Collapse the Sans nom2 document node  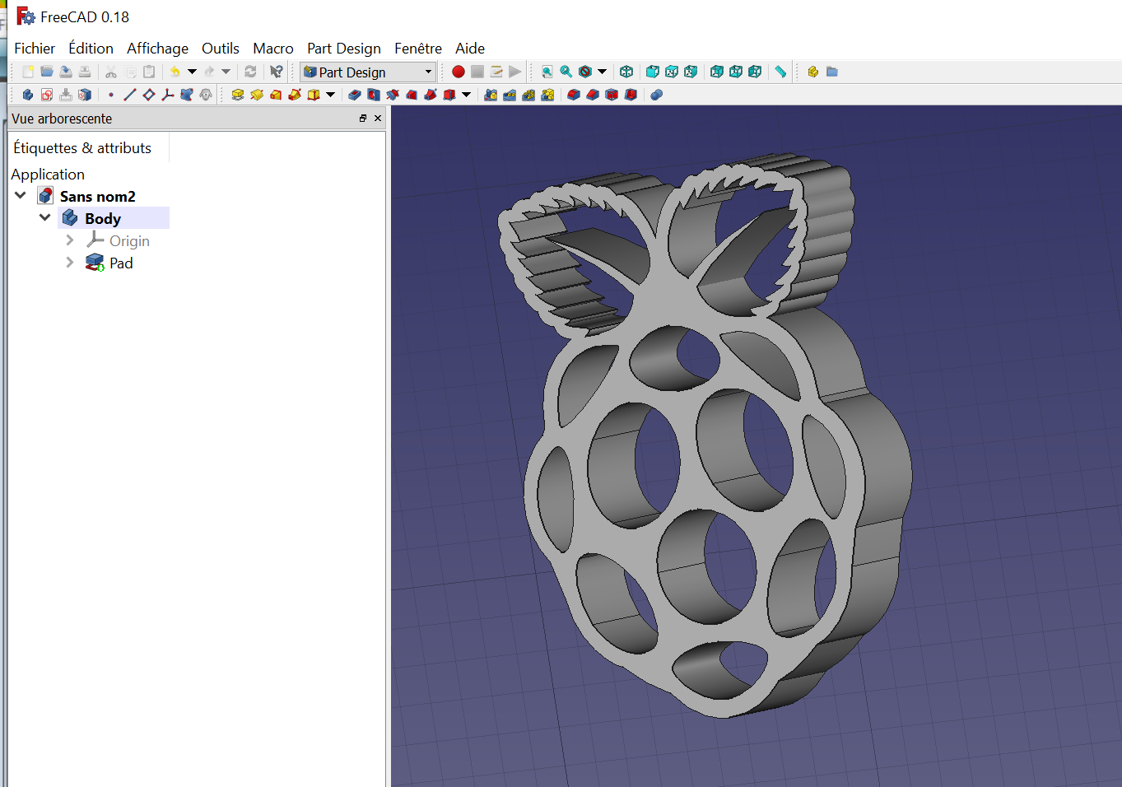tap(21, 195)
